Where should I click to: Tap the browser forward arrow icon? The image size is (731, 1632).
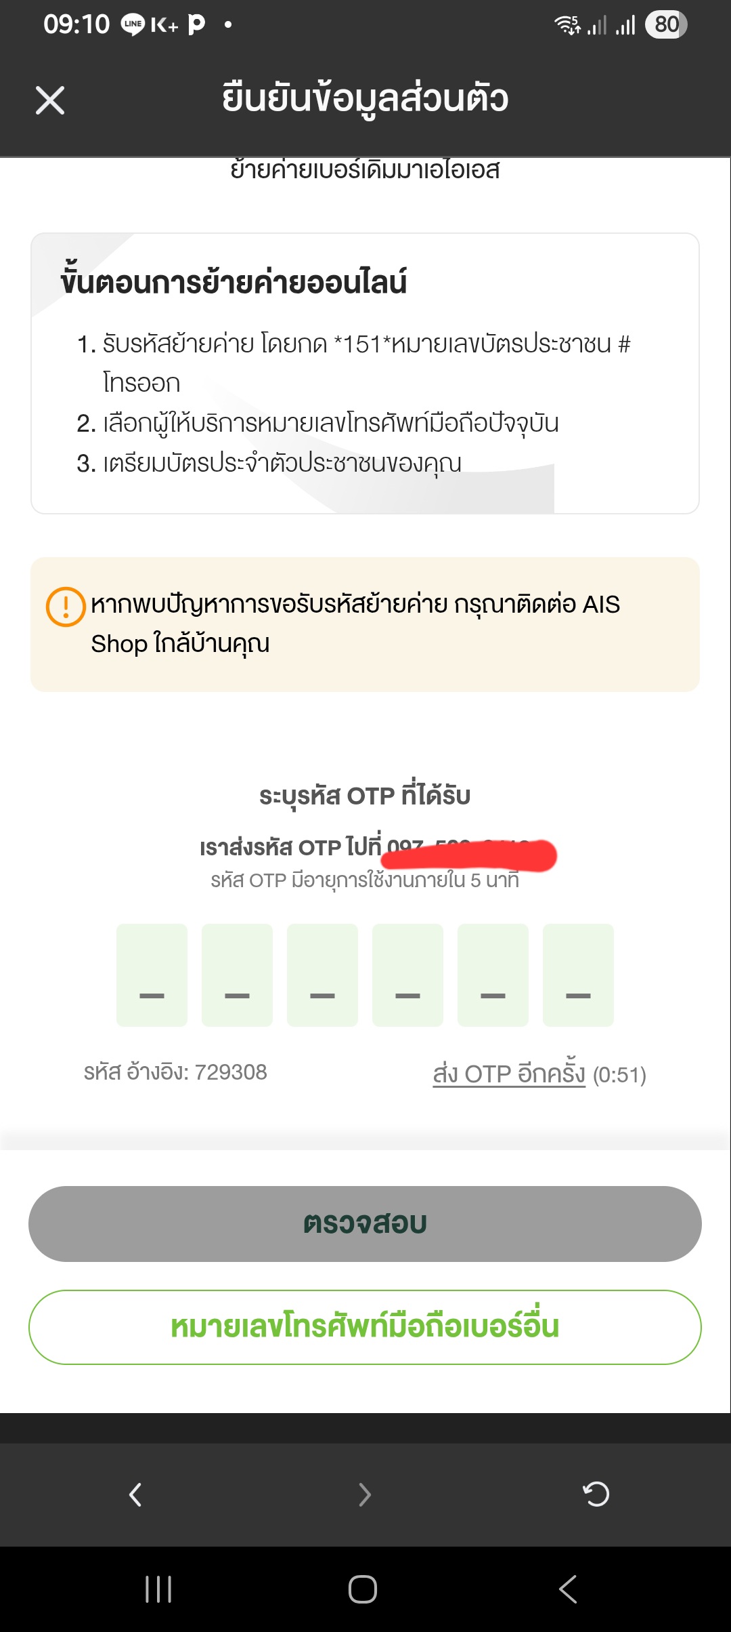[x=365, y=1494]
